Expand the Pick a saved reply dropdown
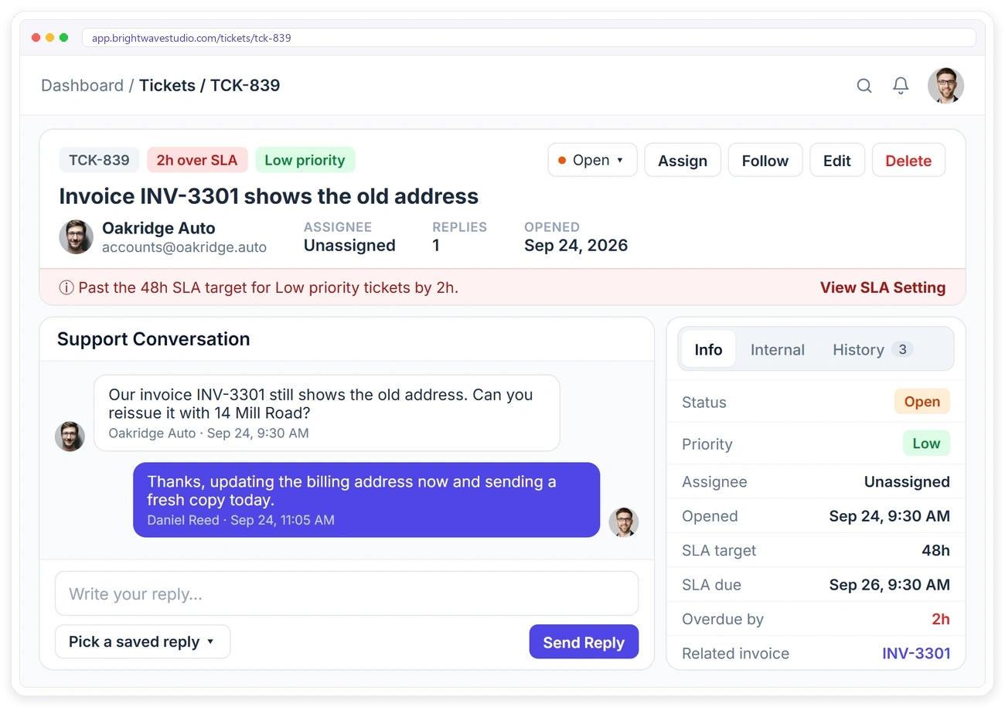This screenshot has height=707, width=1005. tap(142, 641)
